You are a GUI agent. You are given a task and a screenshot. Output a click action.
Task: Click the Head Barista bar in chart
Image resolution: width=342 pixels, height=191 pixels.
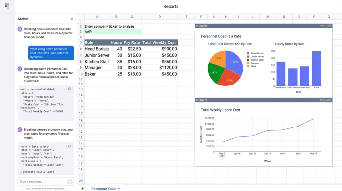tap(281, 74)
